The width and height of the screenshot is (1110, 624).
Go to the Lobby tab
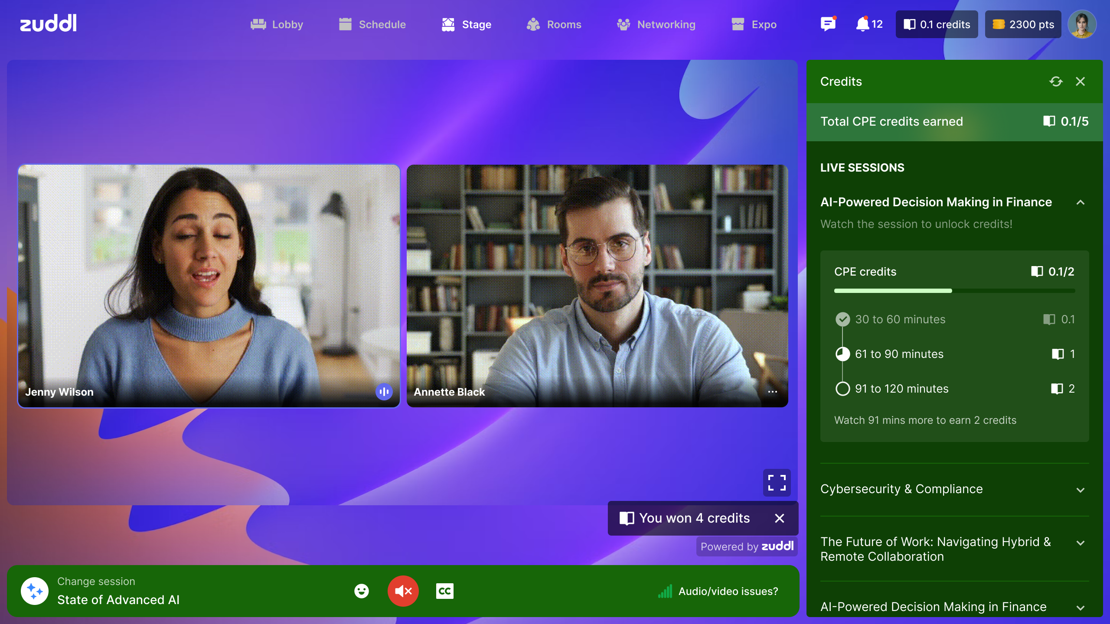tap(277, 24)
